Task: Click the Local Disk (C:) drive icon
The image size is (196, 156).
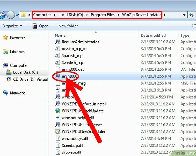Action: (9, 72)
